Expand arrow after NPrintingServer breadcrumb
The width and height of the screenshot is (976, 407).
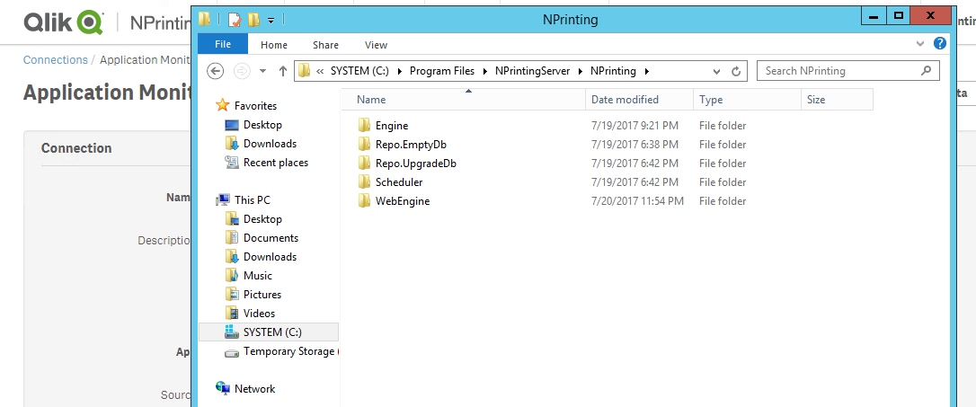[581, 71]
